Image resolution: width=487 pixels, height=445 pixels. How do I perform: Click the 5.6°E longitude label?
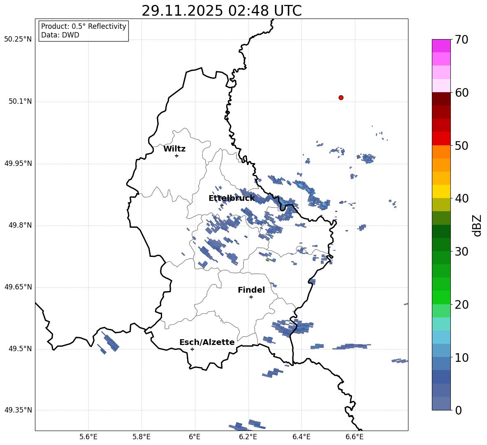pyautogui.click(x=88, y=437)
